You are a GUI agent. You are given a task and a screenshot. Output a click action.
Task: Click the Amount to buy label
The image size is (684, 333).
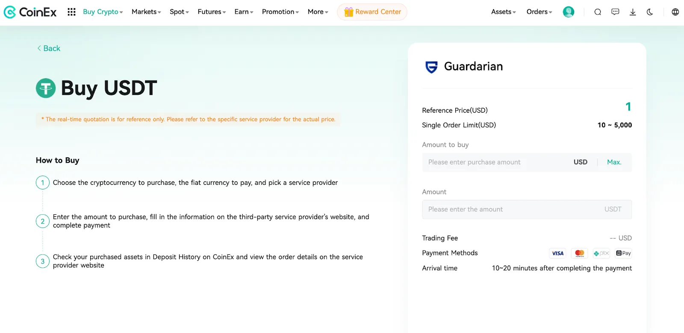(x=445, y=145)
